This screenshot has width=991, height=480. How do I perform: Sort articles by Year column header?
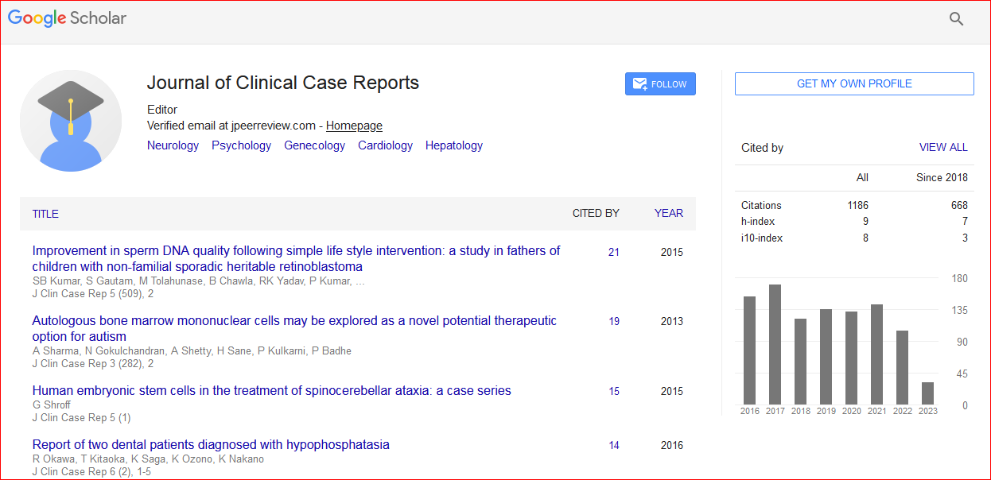point(668,213)
